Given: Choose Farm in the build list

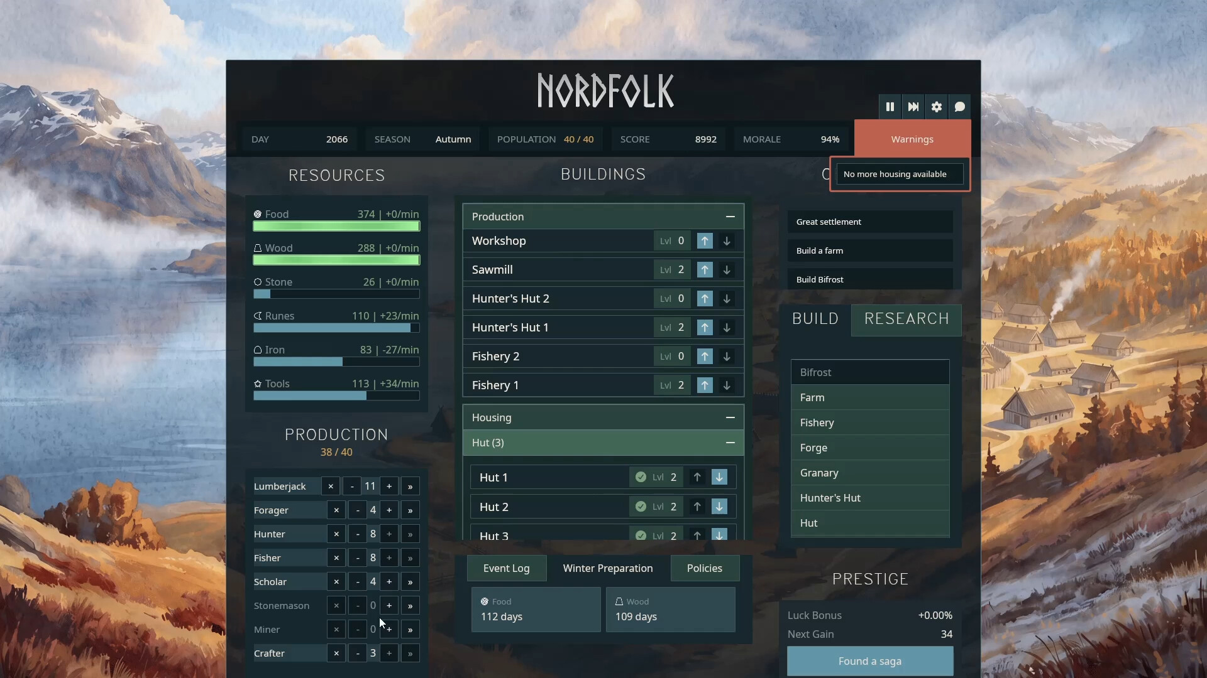Looking at the screenshot, I should (x=870, y=397).
